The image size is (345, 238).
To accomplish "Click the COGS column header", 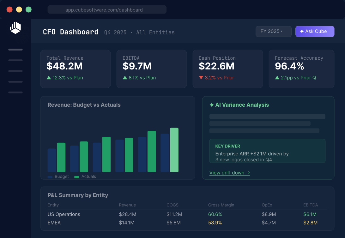I will tap(172, 205).
